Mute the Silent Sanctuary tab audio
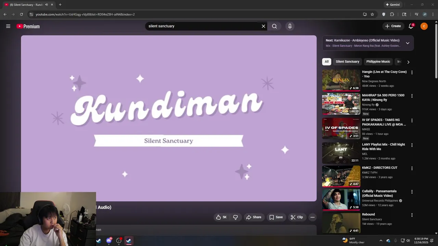 coord(47,5)
